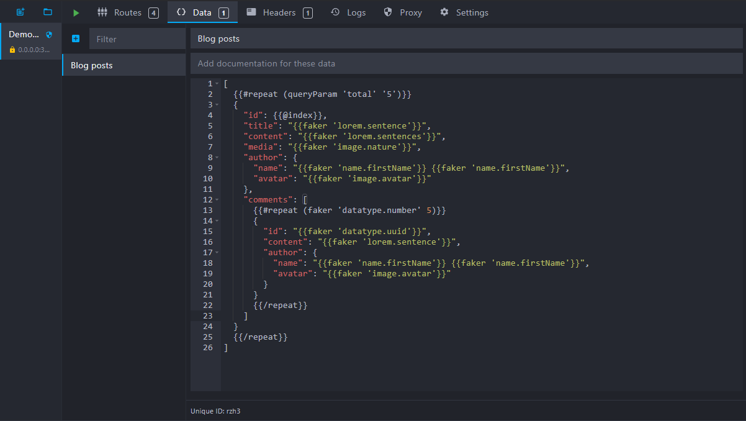Start the server with the green play icon
746x421 pixels.
click(x=76, y=12)
